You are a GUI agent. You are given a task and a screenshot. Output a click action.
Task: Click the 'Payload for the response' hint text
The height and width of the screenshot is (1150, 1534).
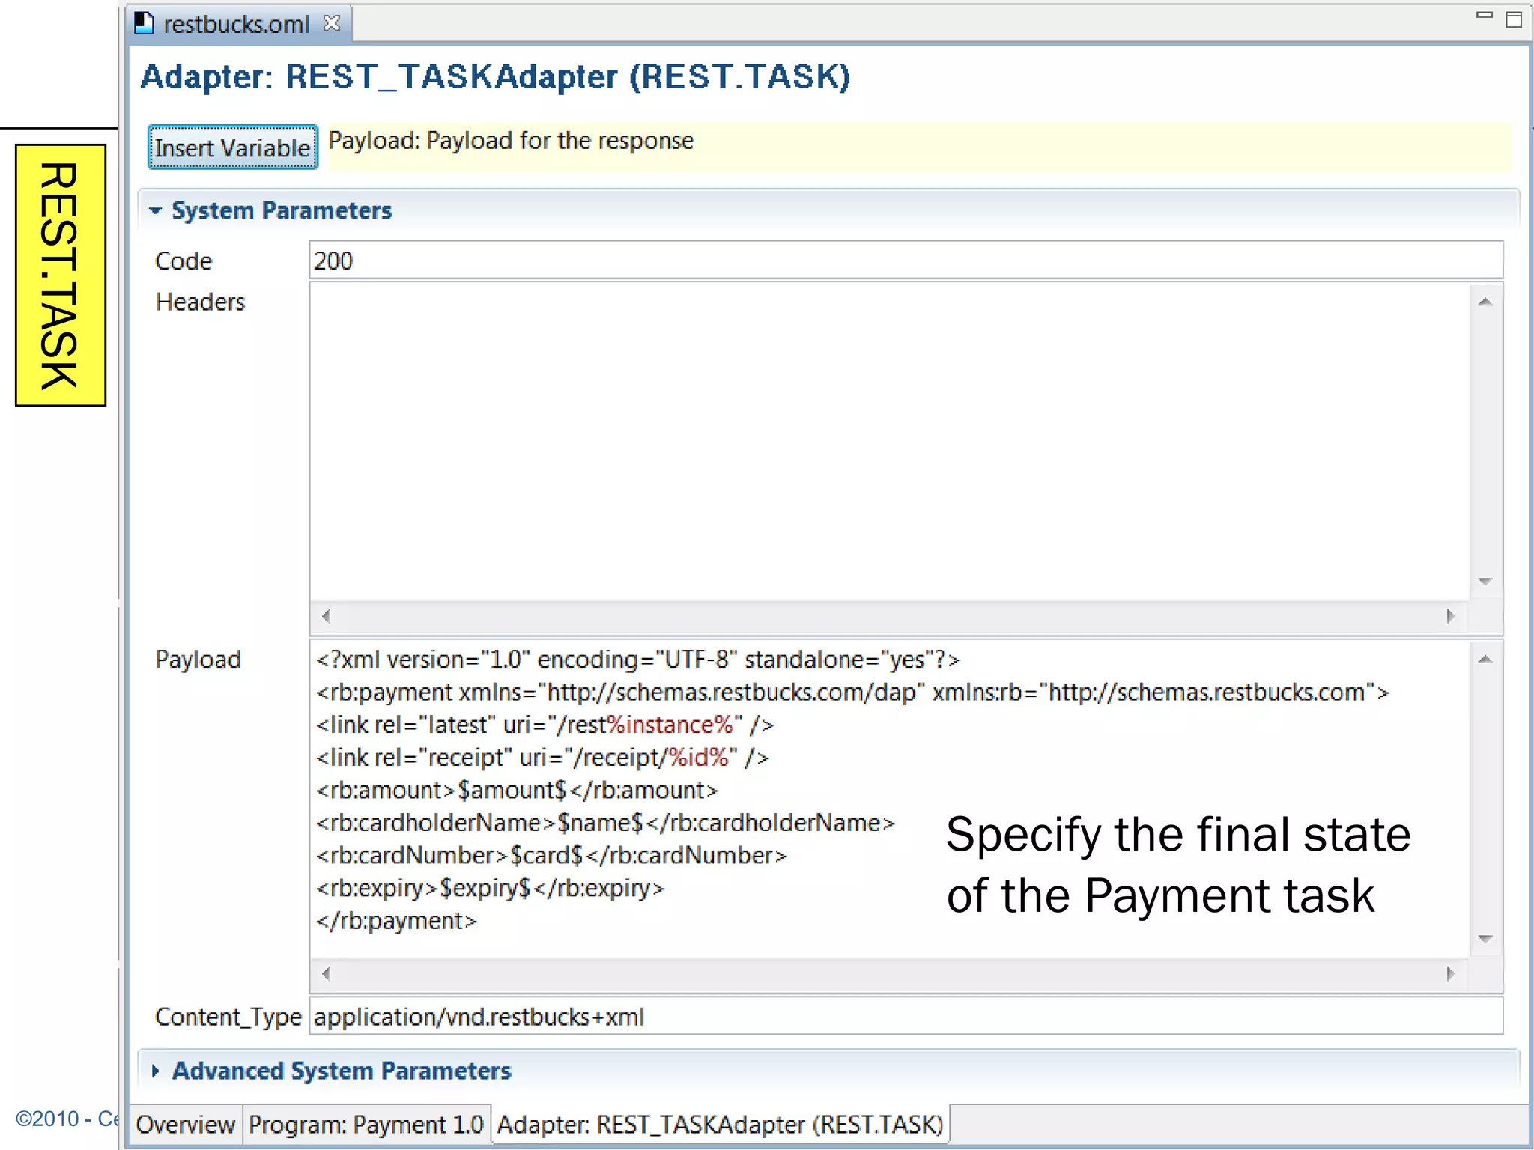pyautogui.click(x=560, y=141)
